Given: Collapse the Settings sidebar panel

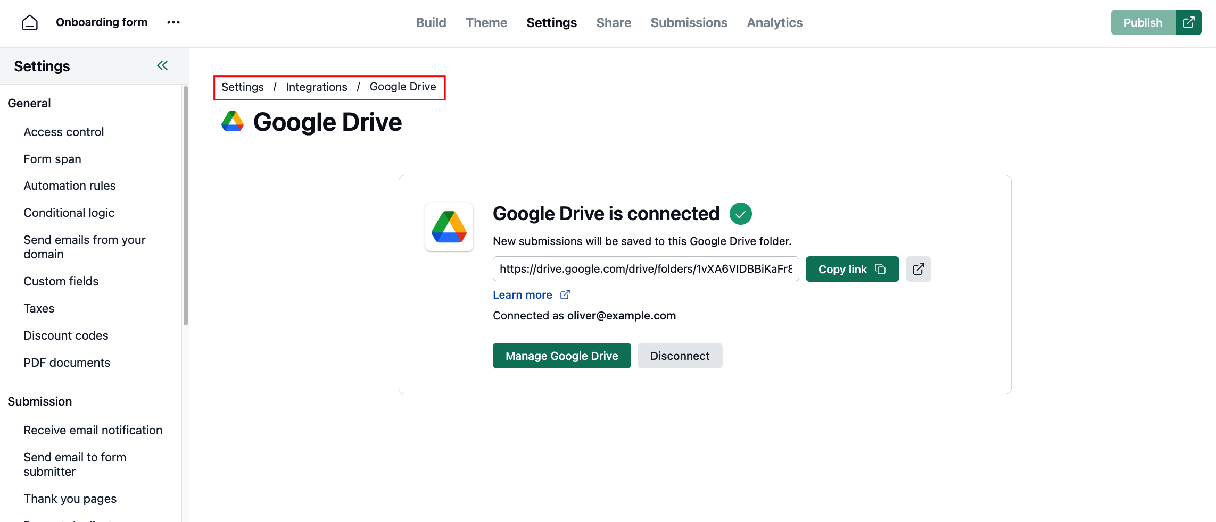Looking at the screenshot, I should click(162, 65).
